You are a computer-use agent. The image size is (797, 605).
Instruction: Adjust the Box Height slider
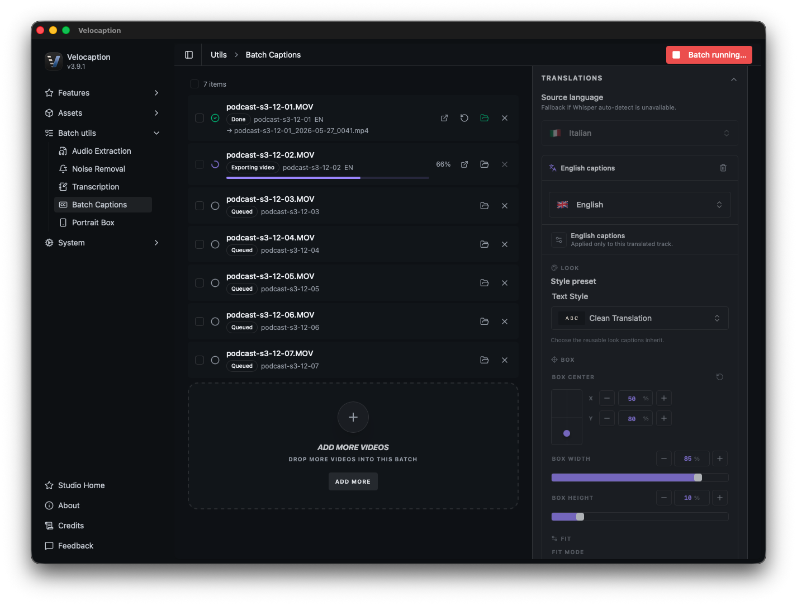(639, 517)
